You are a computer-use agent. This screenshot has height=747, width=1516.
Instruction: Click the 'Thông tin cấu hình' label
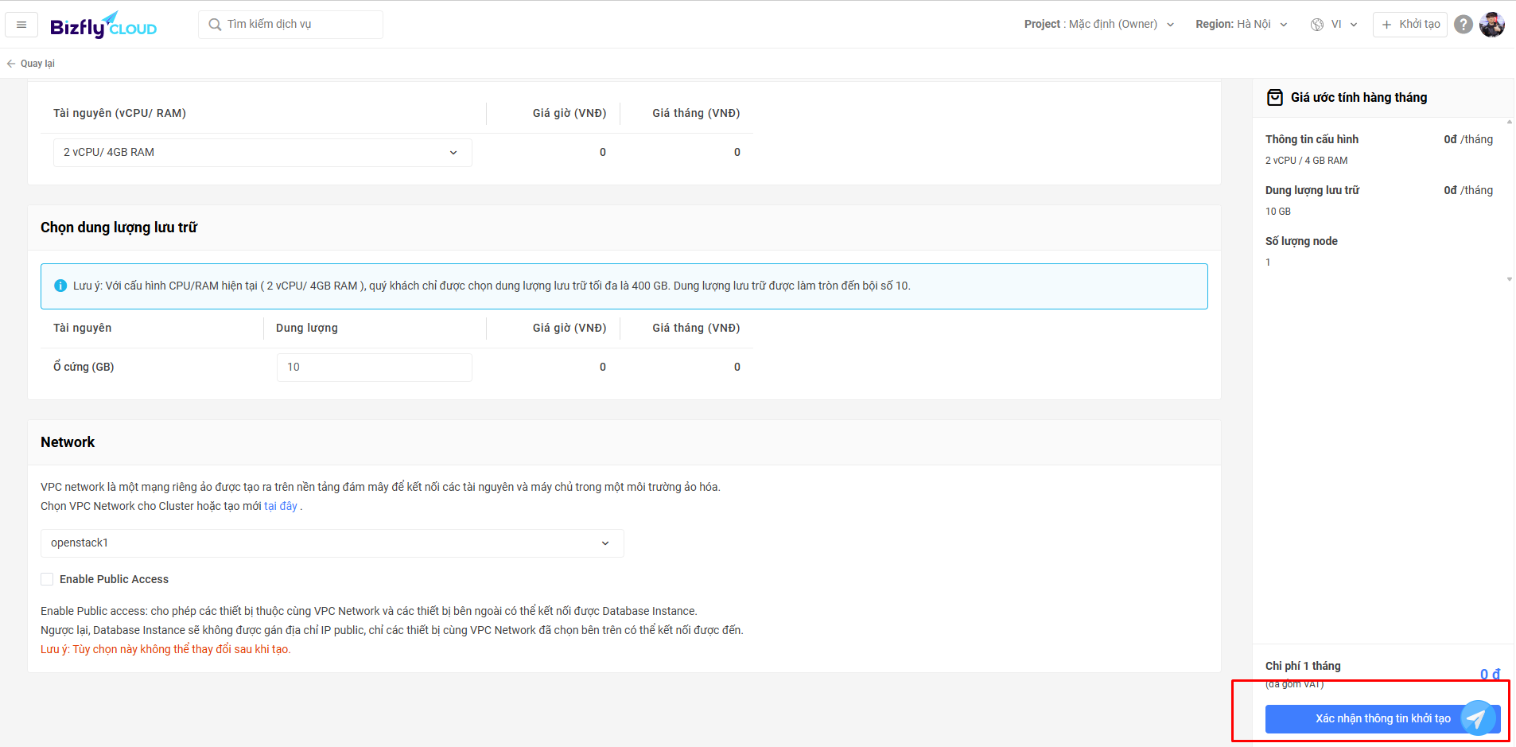pos(1312,139)
